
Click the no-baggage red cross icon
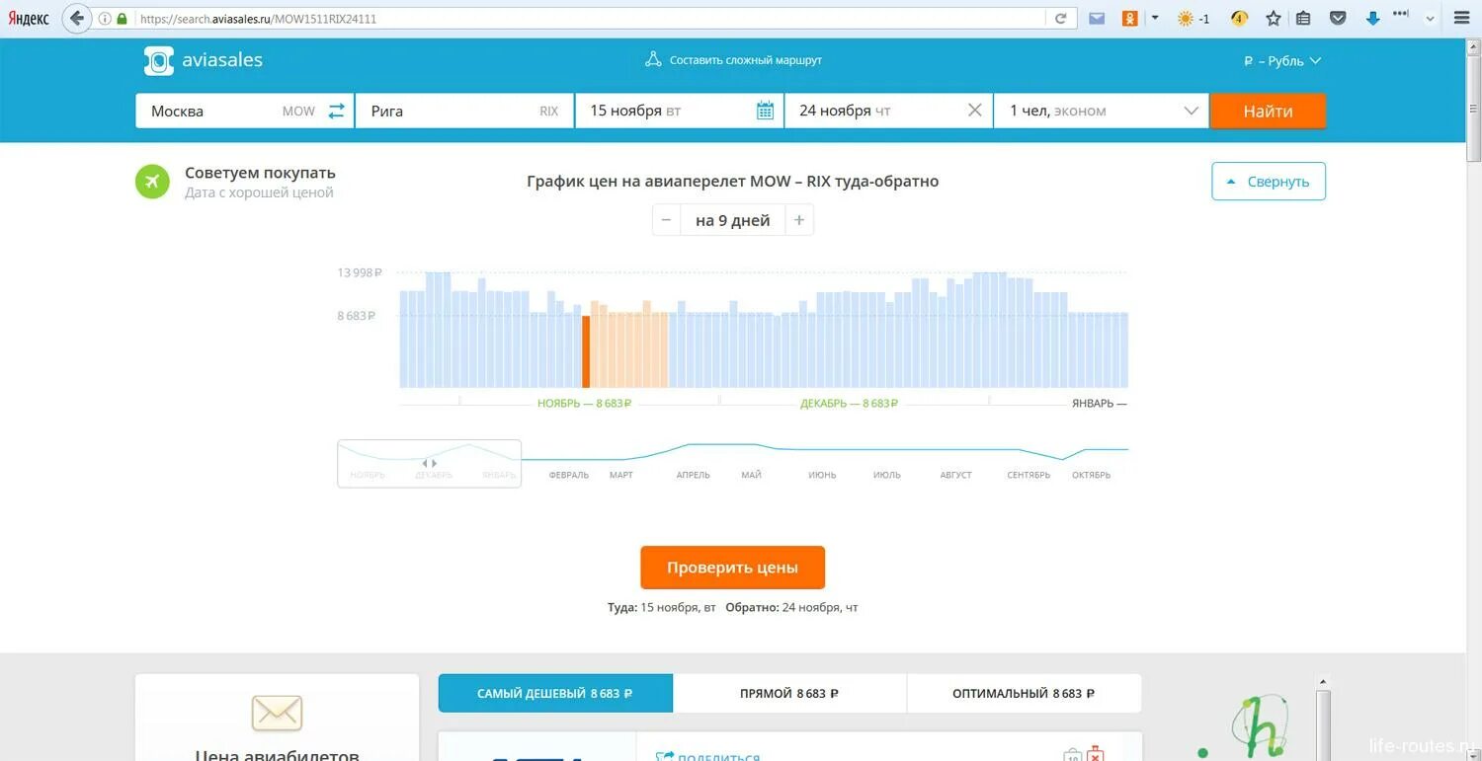coord(1096,755)
